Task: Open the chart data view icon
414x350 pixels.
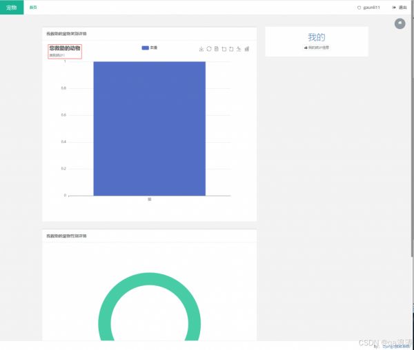Action: 217,49
